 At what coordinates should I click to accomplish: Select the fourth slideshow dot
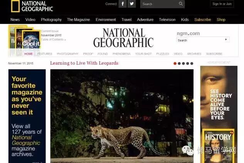pos(187,64)
